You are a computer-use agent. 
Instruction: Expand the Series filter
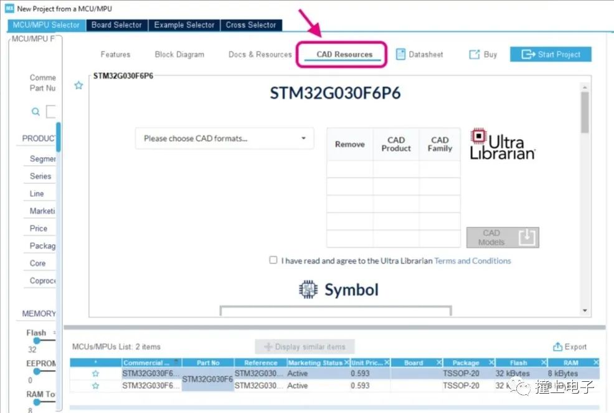[40, 176]
